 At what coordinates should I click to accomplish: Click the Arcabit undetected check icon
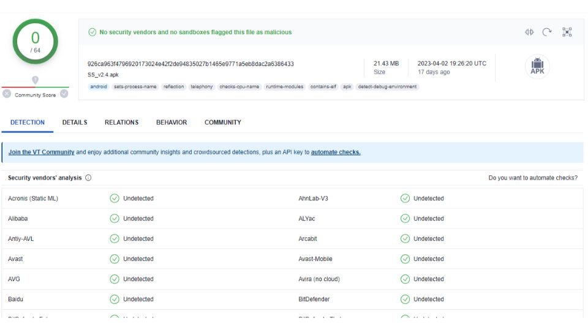point(405,239)
